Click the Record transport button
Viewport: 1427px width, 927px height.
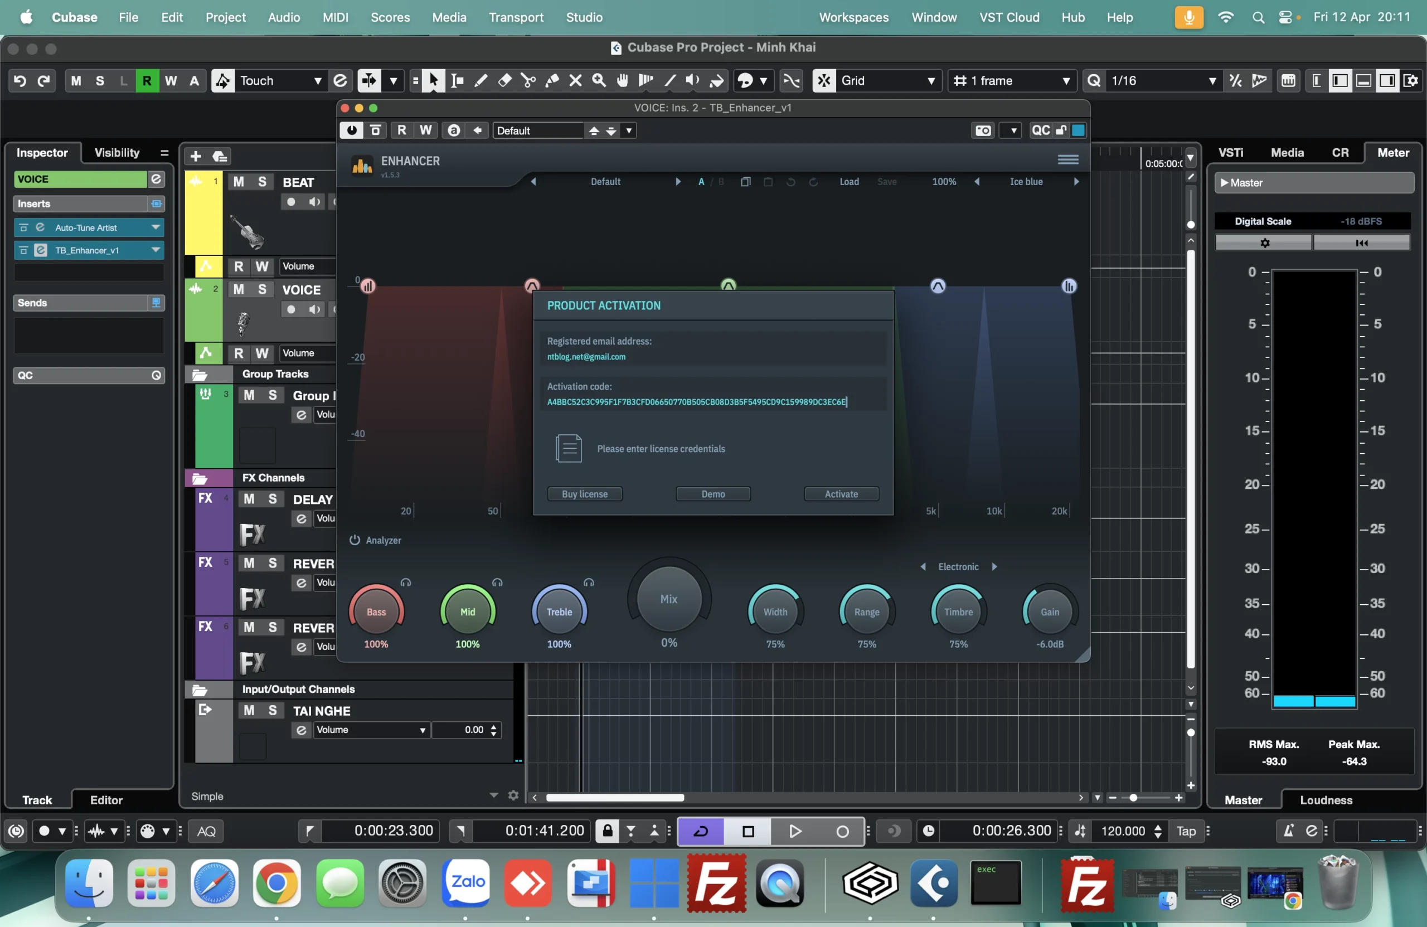[842, 831]
